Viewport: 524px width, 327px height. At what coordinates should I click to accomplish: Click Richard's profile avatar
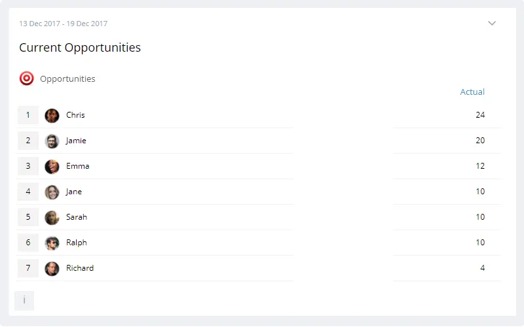[52, 269]
